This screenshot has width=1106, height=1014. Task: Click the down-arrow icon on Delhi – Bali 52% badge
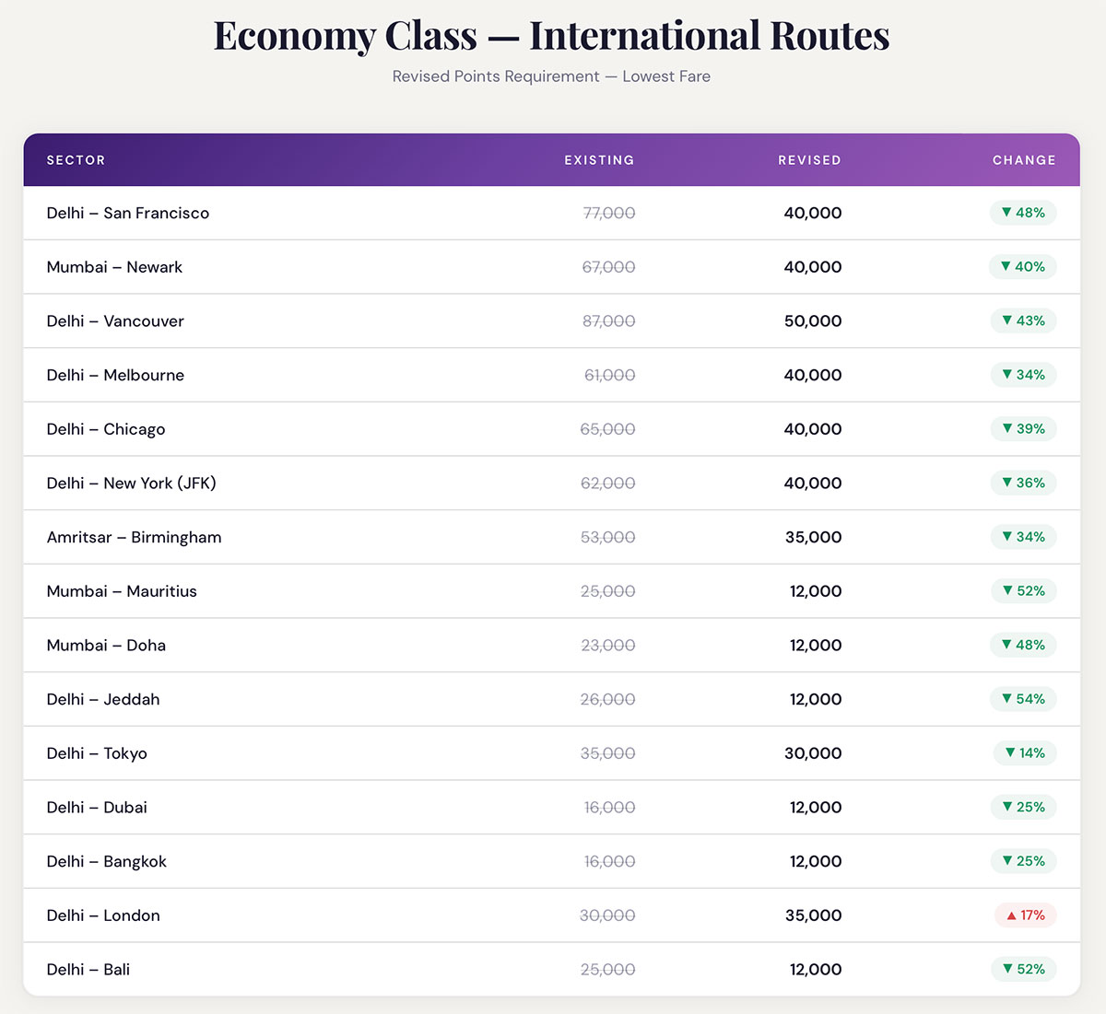pyautogui.click(x=1006, y=969)
